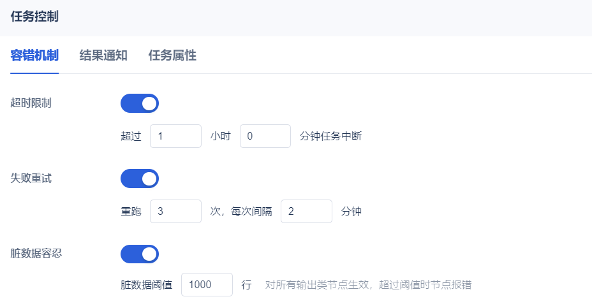Viewport: 592px width, 306px height.
Task: Click the timeout 小时 input field
Action: pyautogui.click(x=175, y=136)
